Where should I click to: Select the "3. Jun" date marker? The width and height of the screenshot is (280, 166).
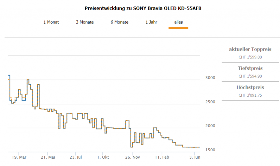point(194,157)
